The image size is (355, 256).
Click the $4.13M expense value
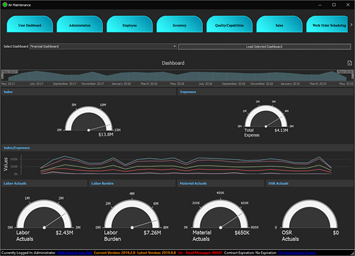(x=281, y=130)
